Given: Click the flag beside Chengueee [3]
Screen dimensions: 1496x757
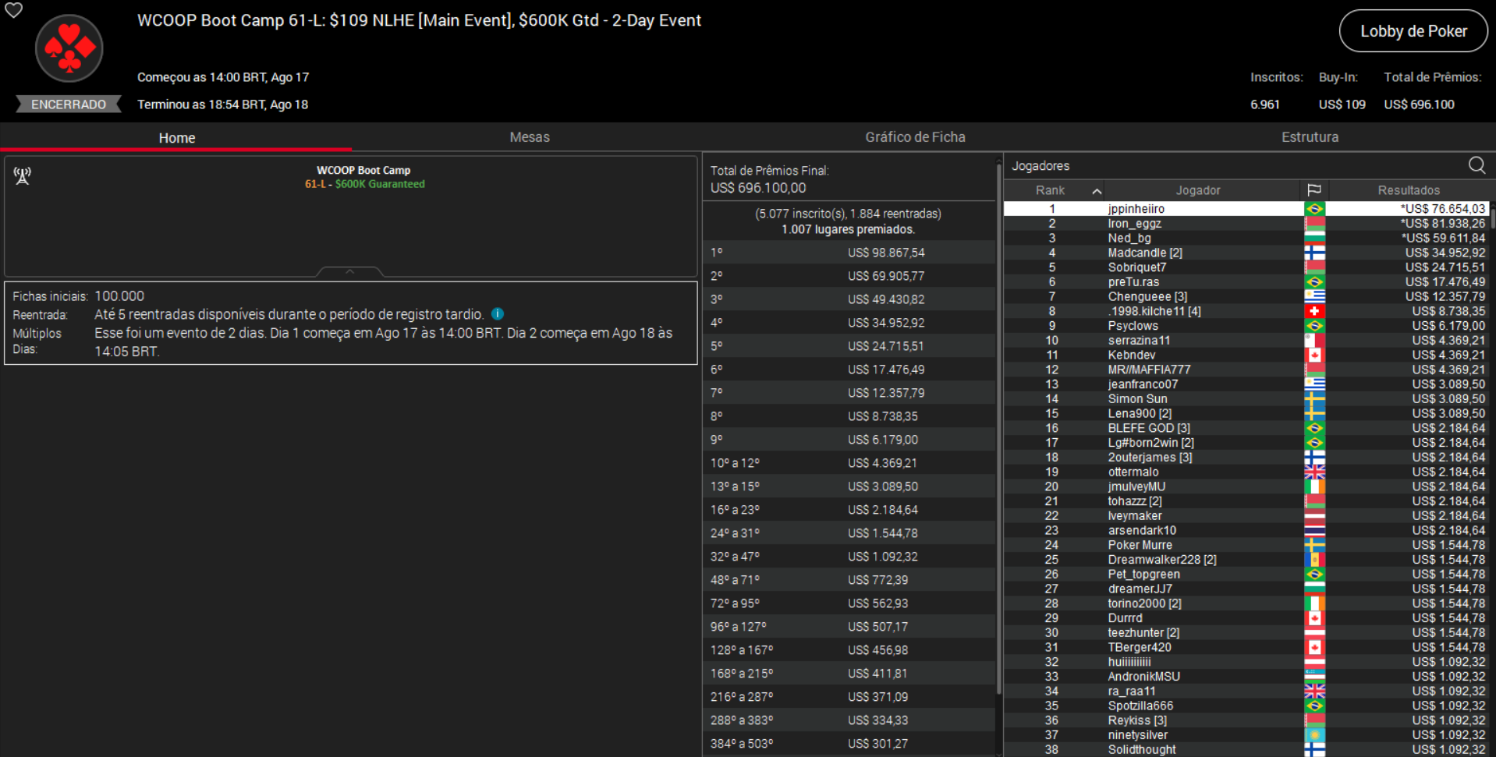Looking at the screenshot, I should pos(1314,297).
